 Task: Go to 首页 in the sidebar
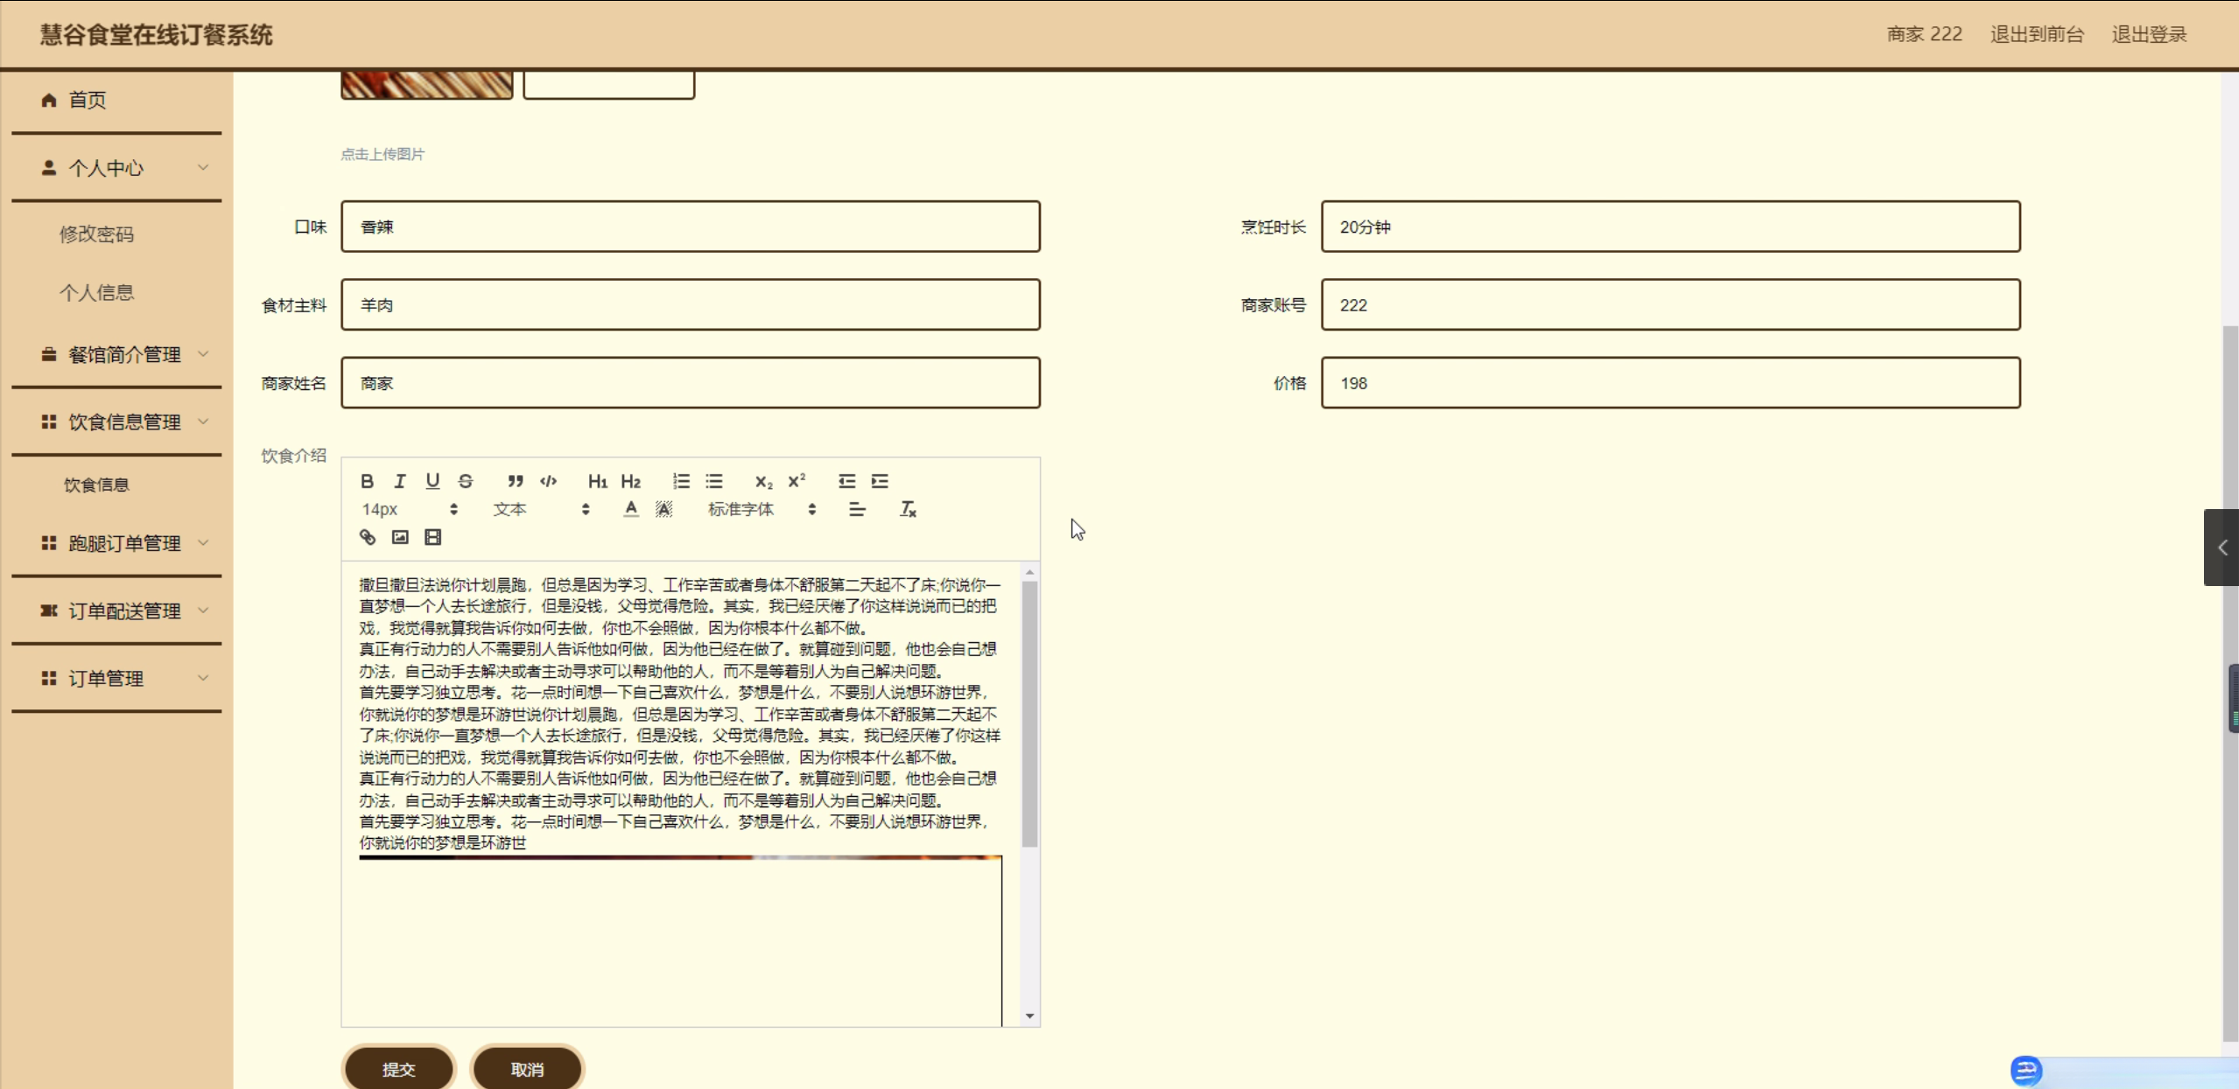[88, 100]
